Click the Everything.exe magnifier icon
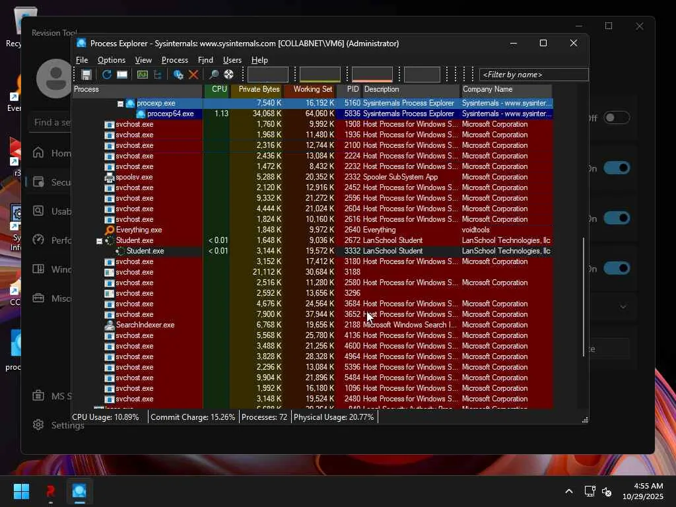676x507 pixels. (x=110, y=230)
